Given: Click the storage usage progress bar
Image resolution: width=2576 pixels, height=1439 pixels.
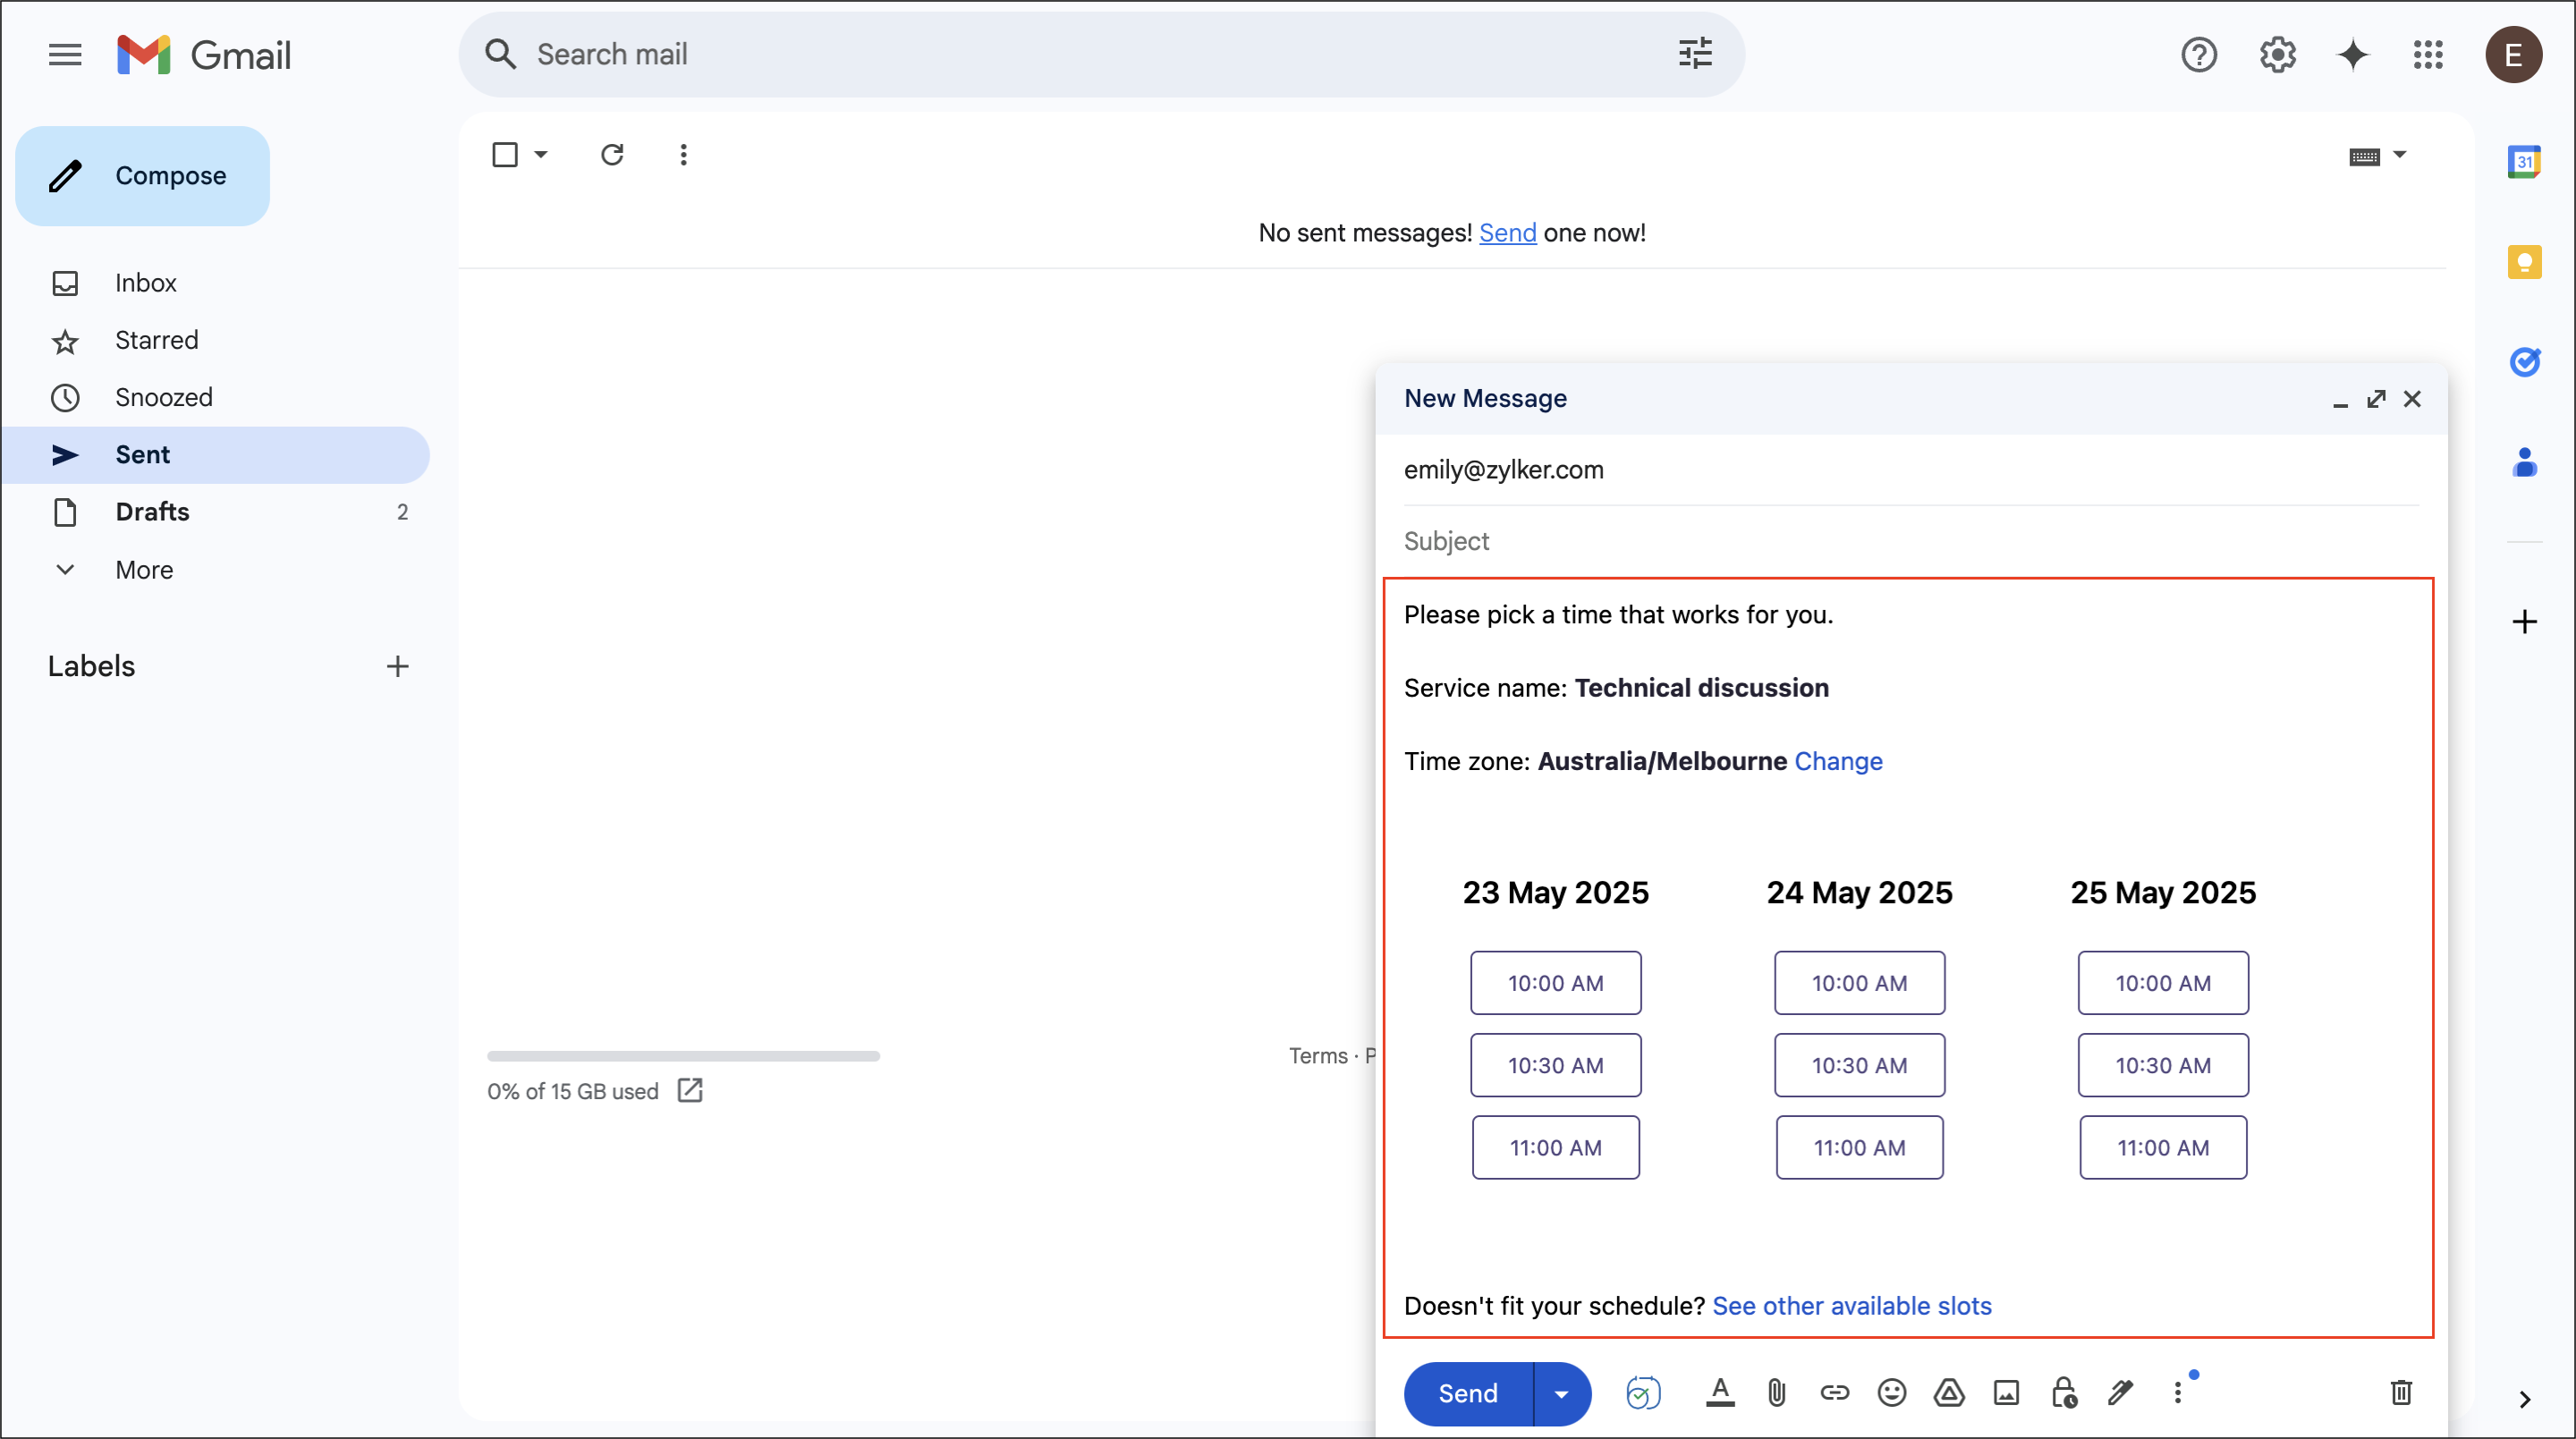Looking at the screenshot, I should (683, 1056).
